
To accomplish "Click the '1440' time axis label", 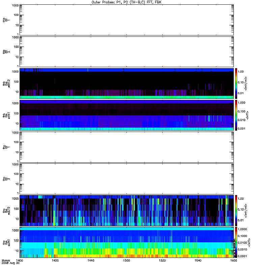I will pos(91,261).
